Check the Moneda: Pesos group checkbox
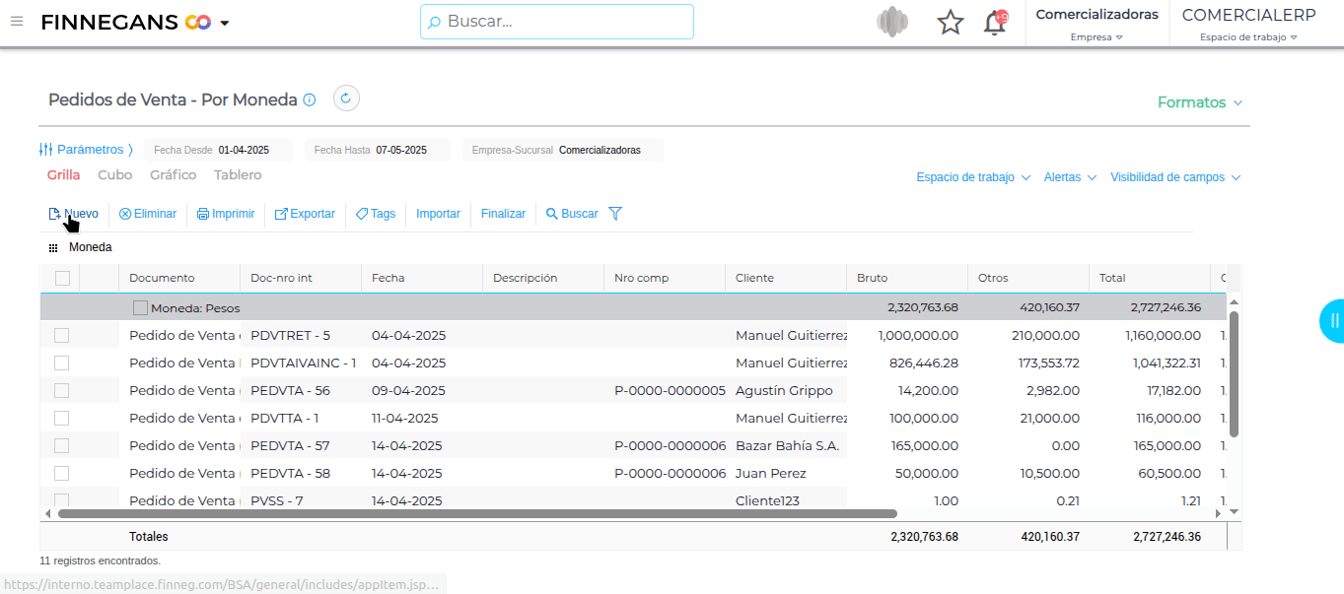 coord(140,307)
